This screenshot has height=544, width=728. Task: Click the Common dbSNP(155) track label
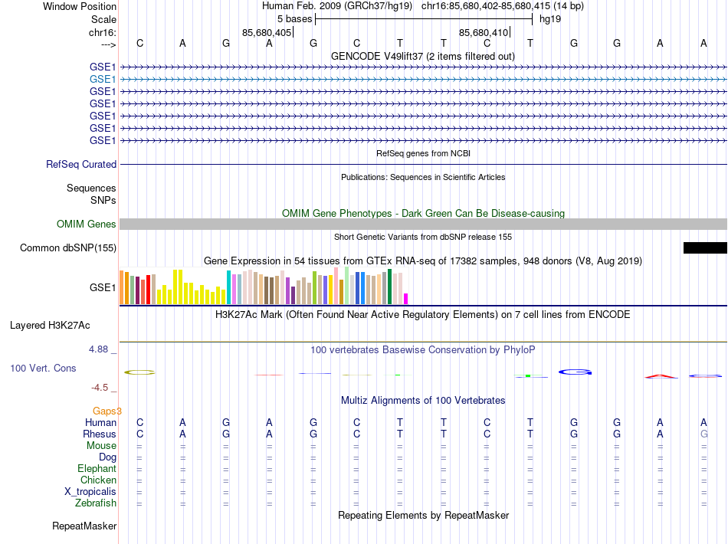coord(68,247)
